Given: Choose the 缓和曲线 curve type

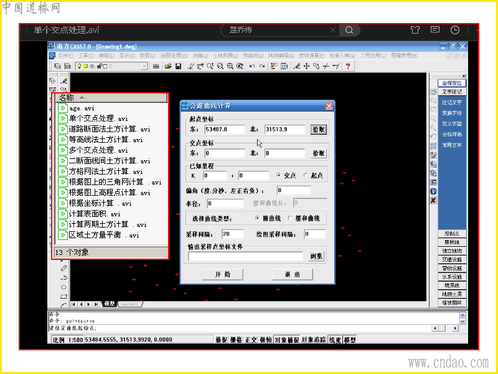Looking at the screenshot, I should [x=290, y=218].
